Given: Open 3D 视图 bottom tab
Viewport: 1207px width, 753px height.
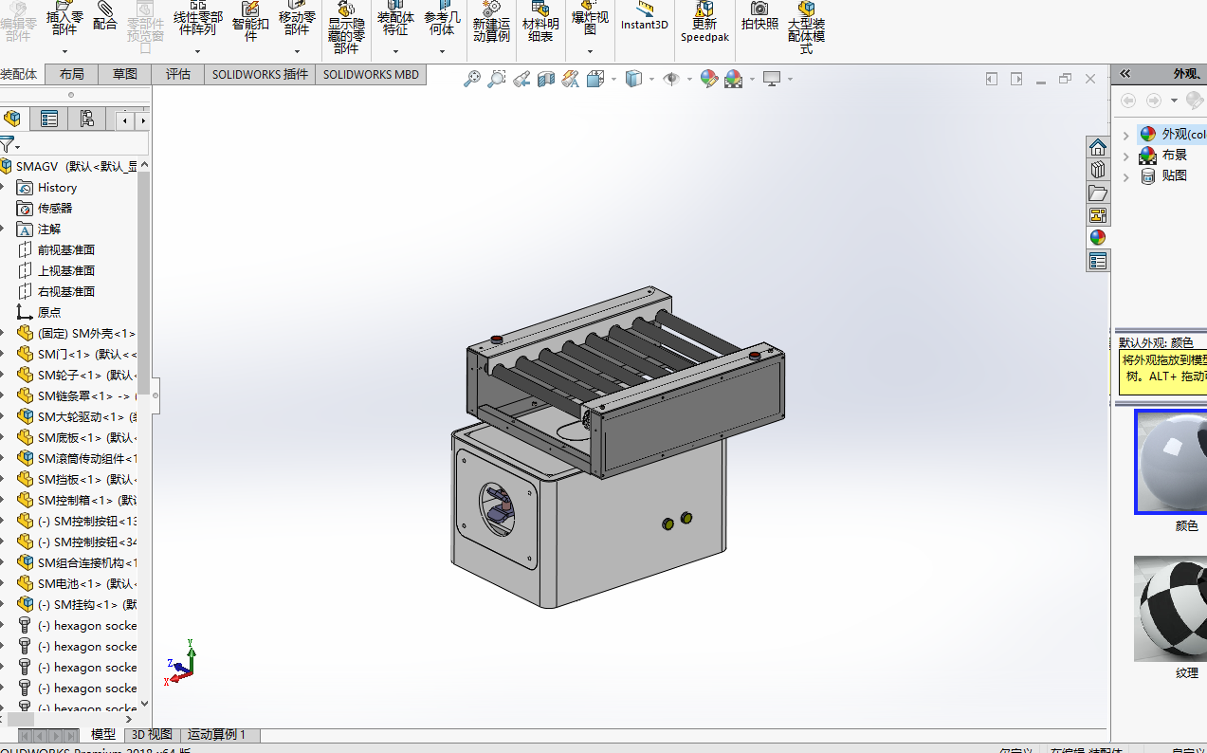Looking at the screenshot, I should click(152, 735).
